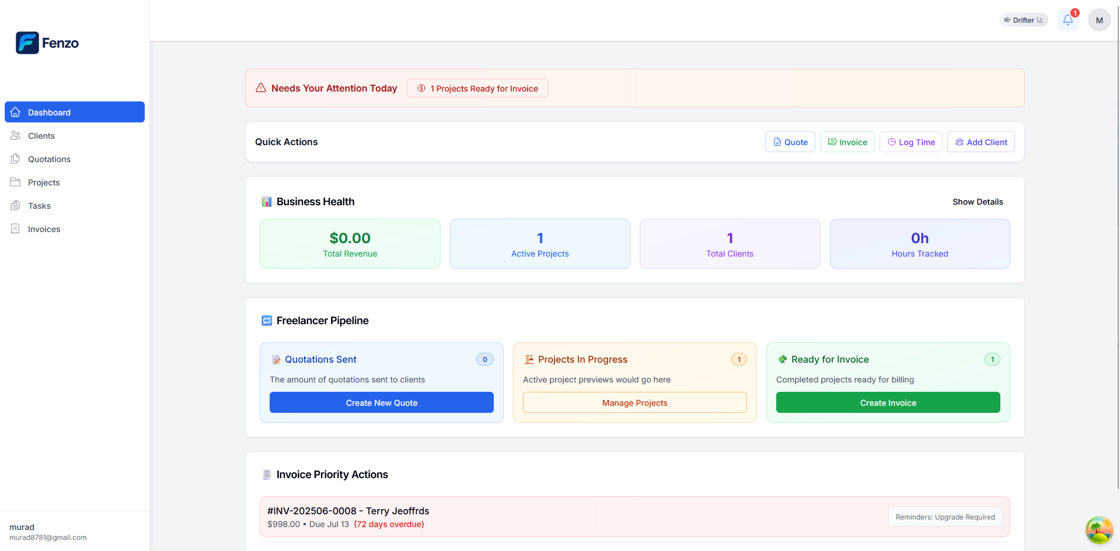
Task: Open the Quotations Sent count badge
Action: (484, 359)
